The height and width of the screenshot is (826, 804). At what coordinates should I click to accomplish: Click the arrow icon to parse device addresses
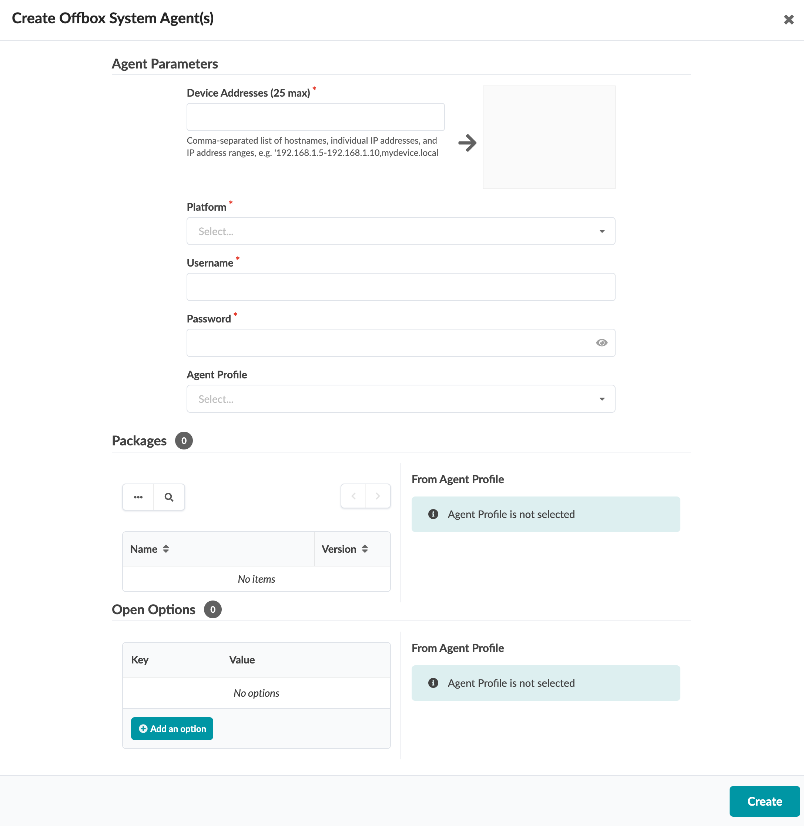(467, 143)
